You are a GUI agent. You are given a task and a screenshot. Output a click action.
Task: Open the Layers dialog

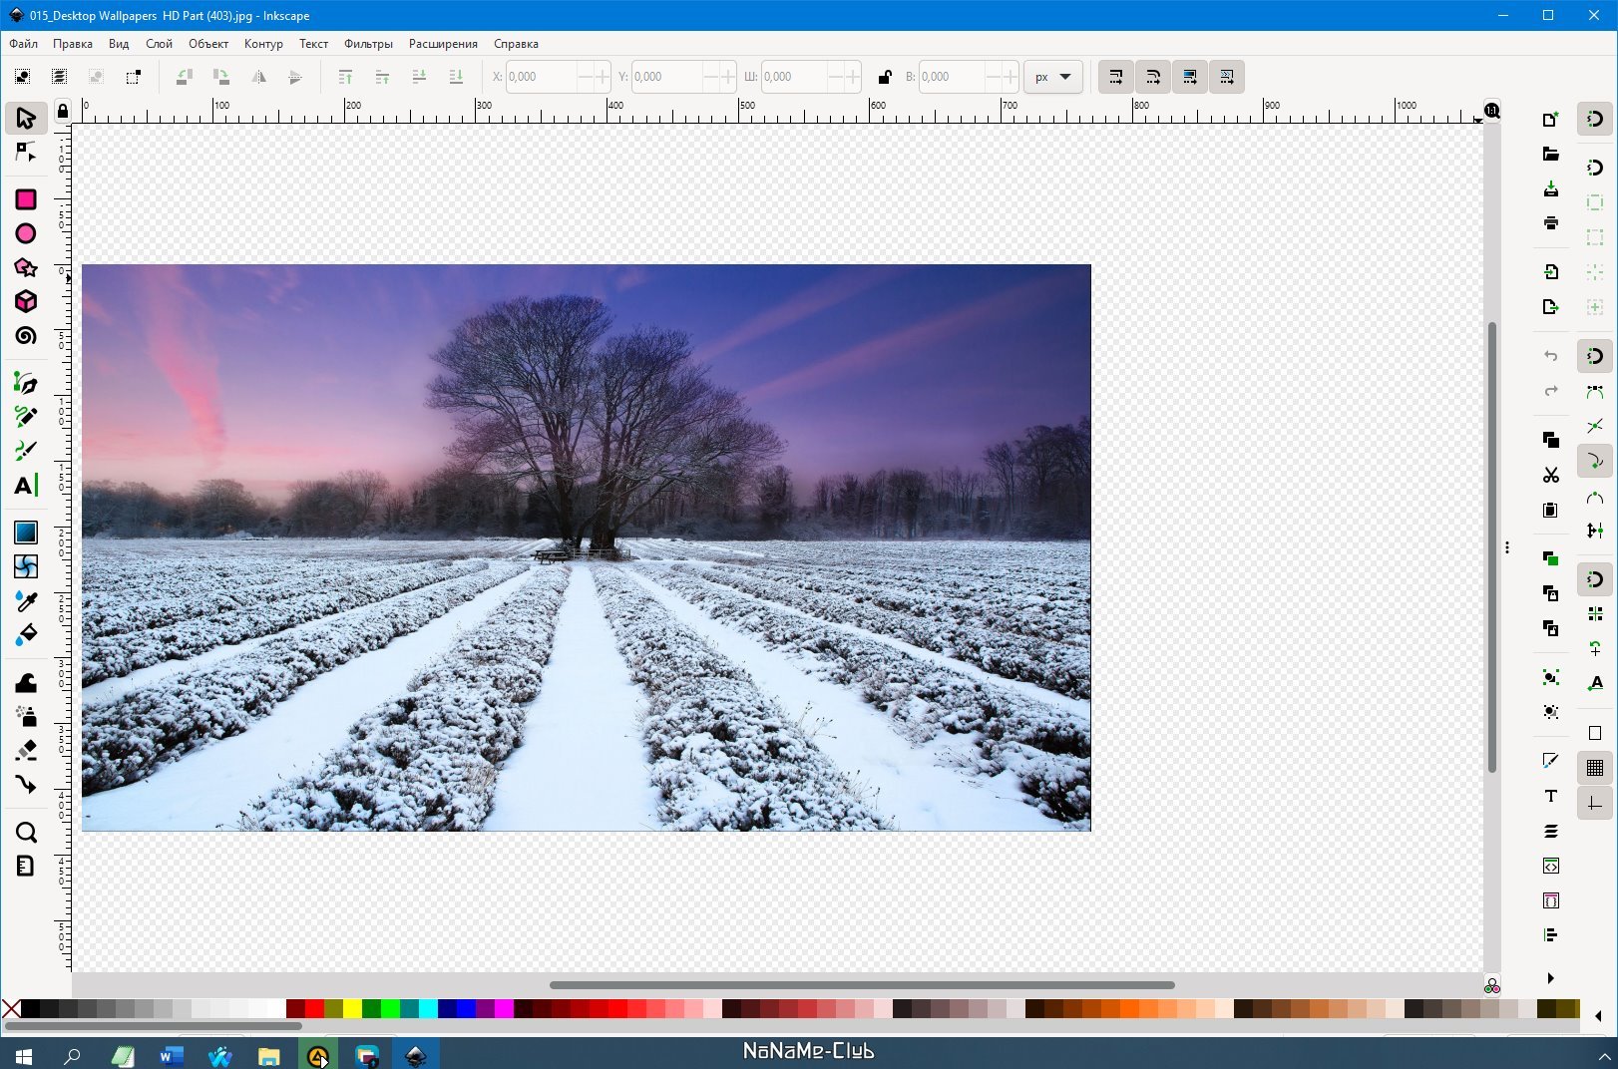[x=1550, y=831]
